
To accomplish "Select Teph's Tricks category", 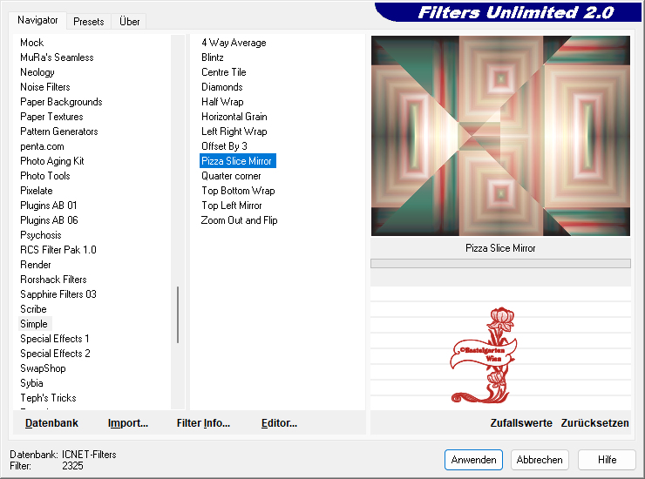I will 49,398.
